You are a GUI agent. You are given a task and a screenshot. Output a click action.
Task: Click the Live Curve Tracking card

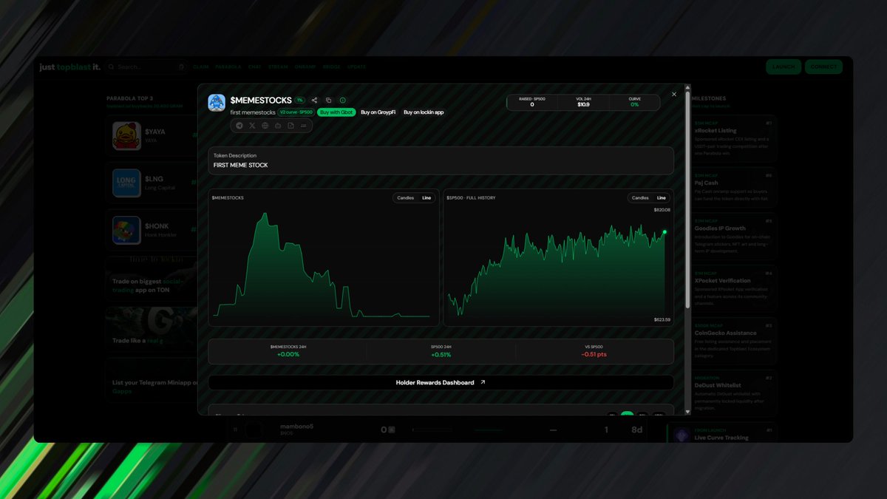coord(721,434)
